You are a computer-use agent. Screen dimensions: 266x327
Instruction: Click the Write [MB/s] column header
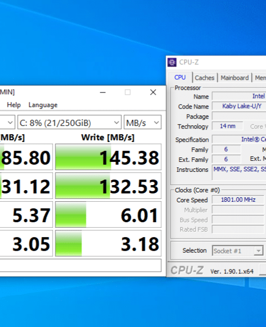(108, 137)
